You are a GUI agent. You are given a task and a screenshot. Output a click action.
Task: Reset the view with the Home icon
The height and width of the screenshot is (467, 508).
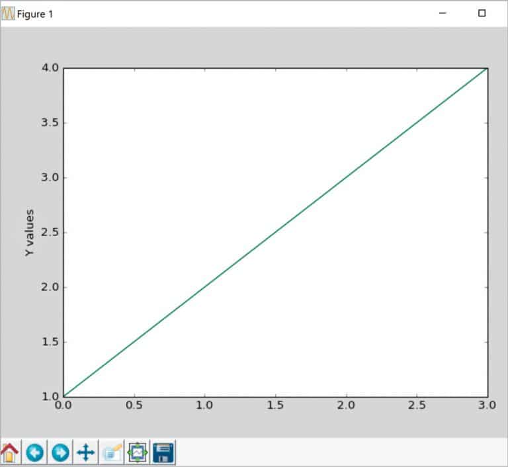pyautogui.click(x=10, y=452)
